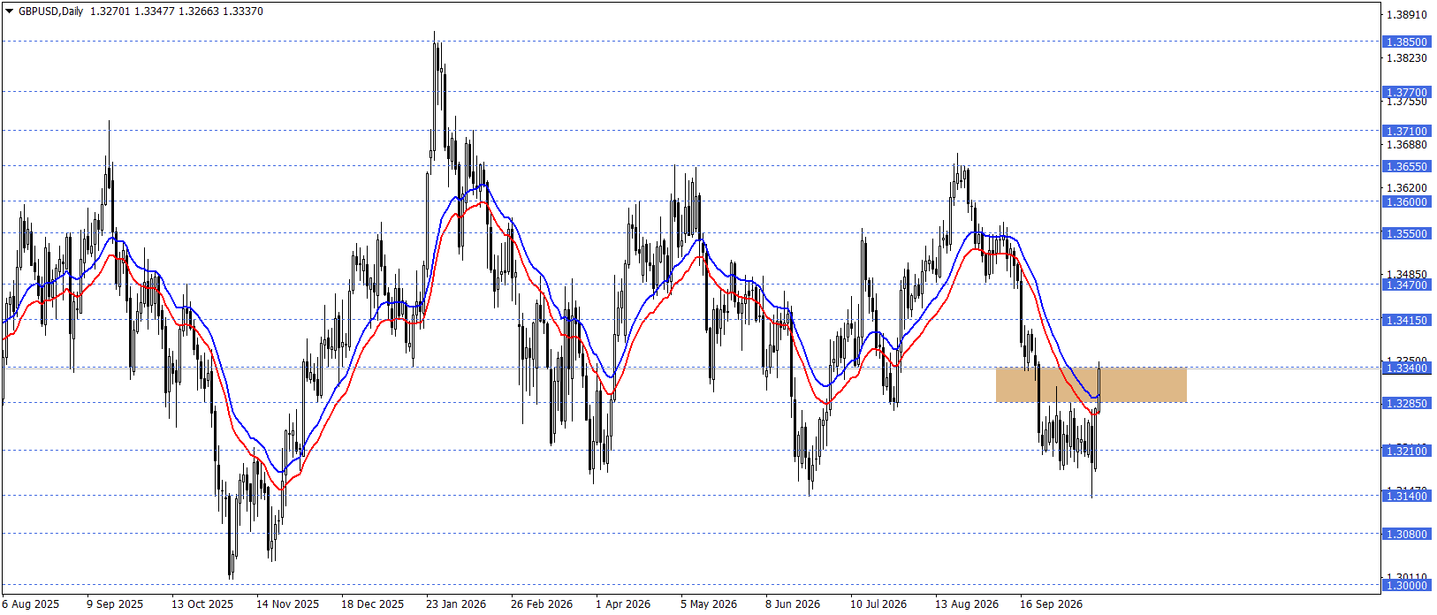Click the 1.35500 price level label
The image size is (1437, 615).
1406,233
